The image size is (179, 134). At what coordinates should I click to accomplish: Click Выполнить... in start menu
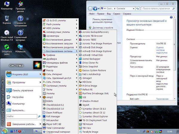[24, 110]
